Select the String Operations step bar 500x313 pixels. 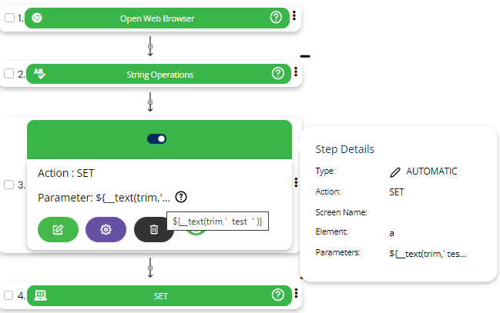tap(159, 74)
